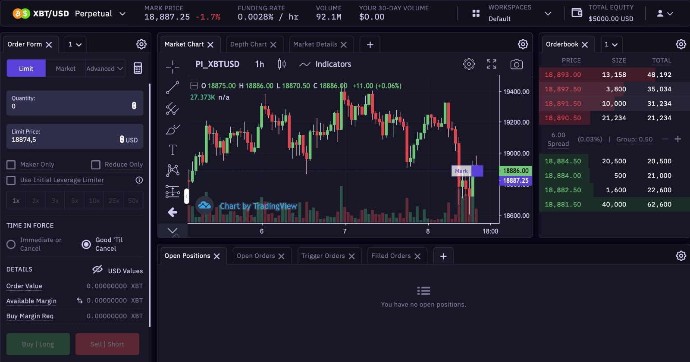Expand the Workspaces Default dropdown
This screenshot has width=690, height=362.
click(548, 13)
